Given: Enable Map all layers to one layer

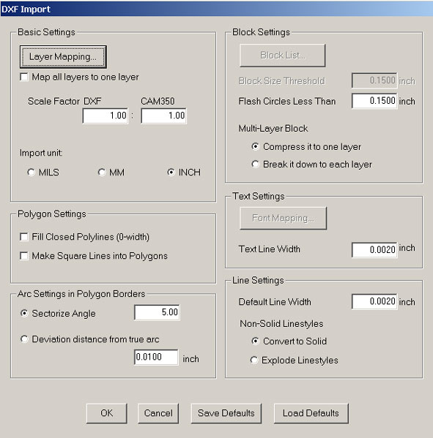Looking at the screenshot, I should pyautogui.click(x=24, y=77).
